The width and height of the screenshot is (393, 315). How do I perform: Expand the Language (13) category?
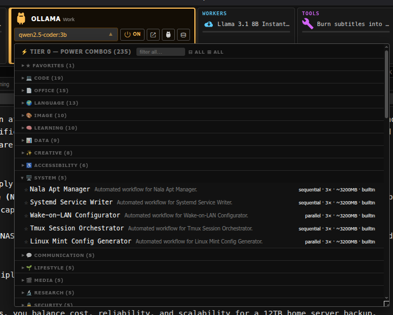(199, 103)
